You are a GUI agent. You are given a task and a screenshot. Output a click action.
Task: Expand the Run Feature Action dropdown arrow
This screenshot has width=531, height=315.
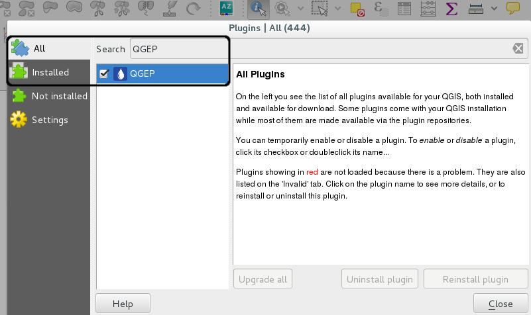[301, 8]
